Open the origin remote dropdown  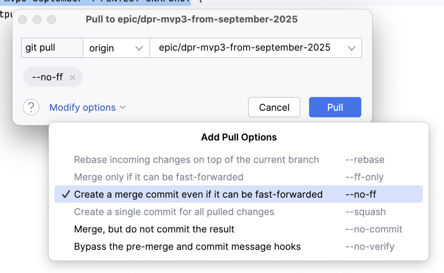click(116, 48)
